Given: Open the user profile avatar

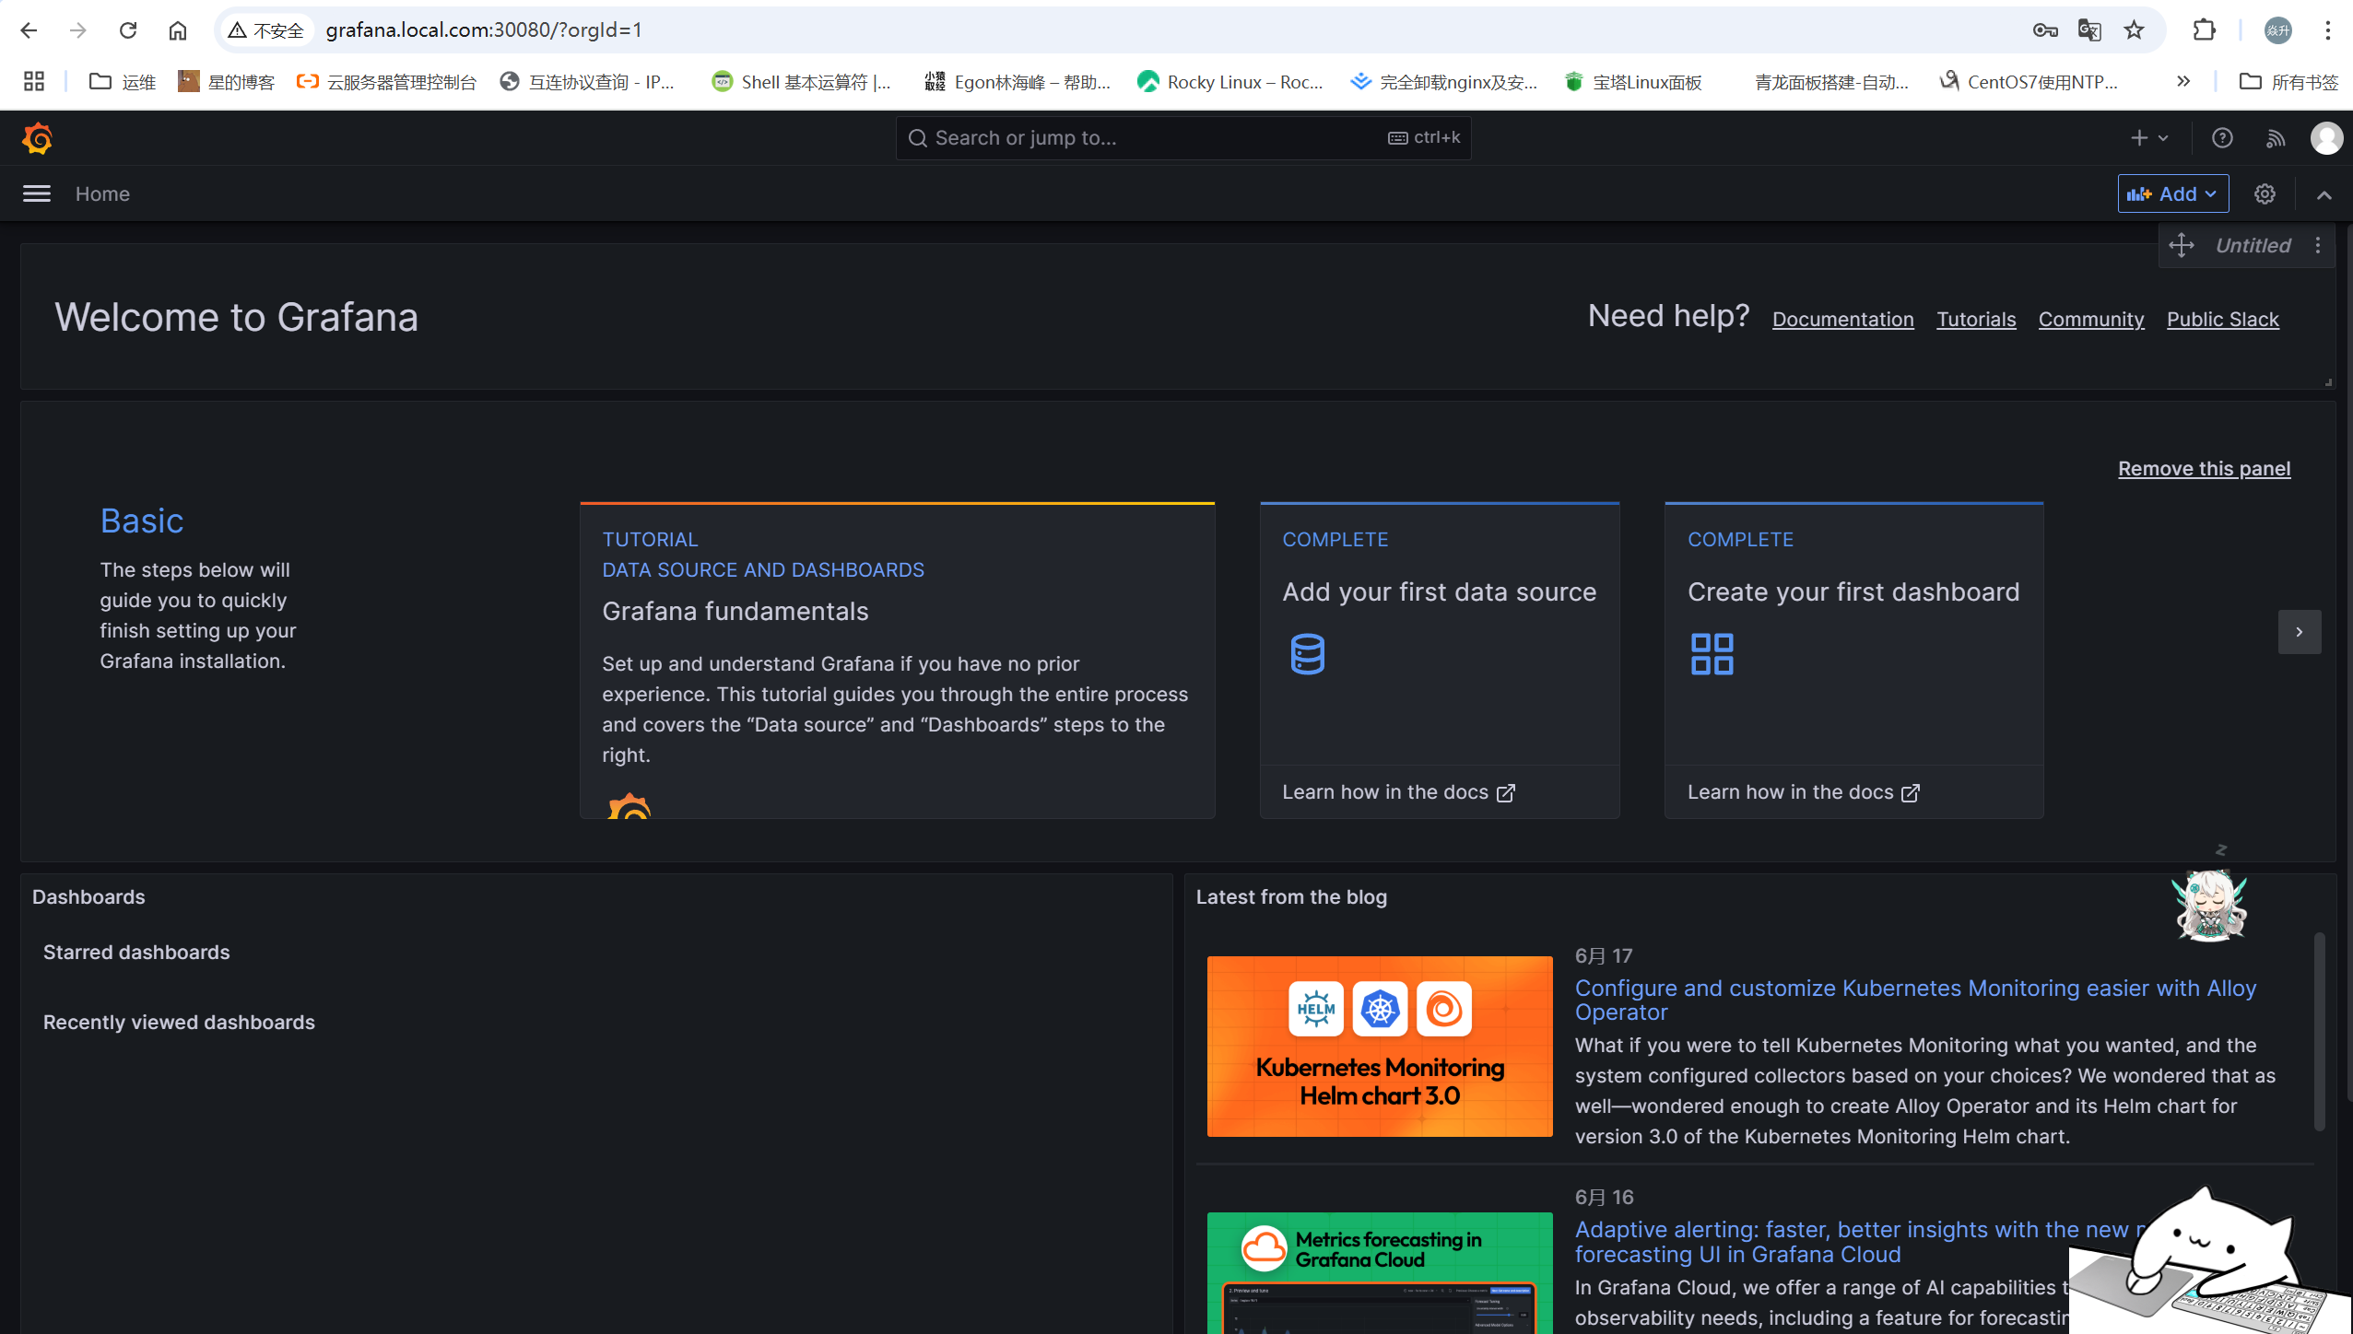Looking at the screenshot, I should [x=2326, y=138].
